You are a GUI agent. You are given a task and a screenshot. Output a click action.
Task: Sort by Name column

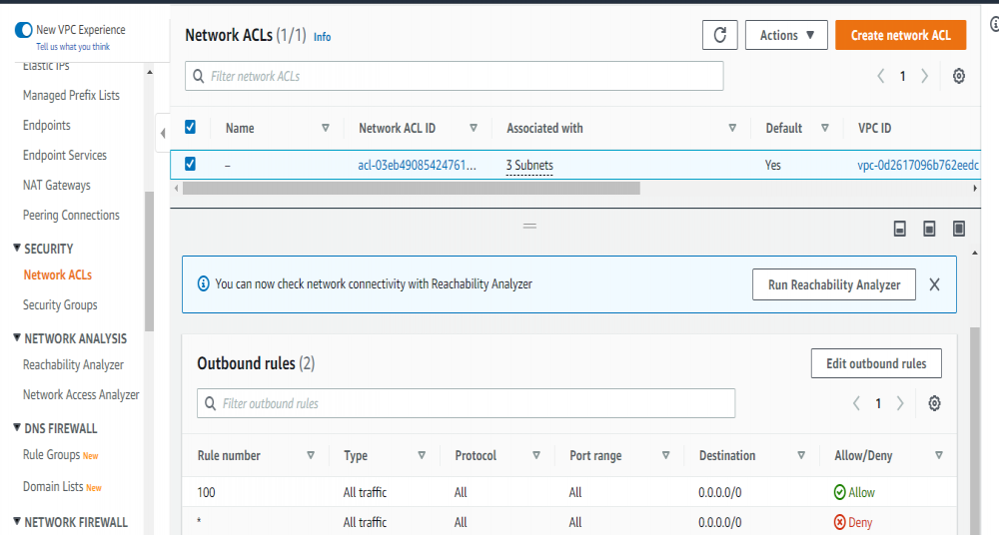click(325, 128)
